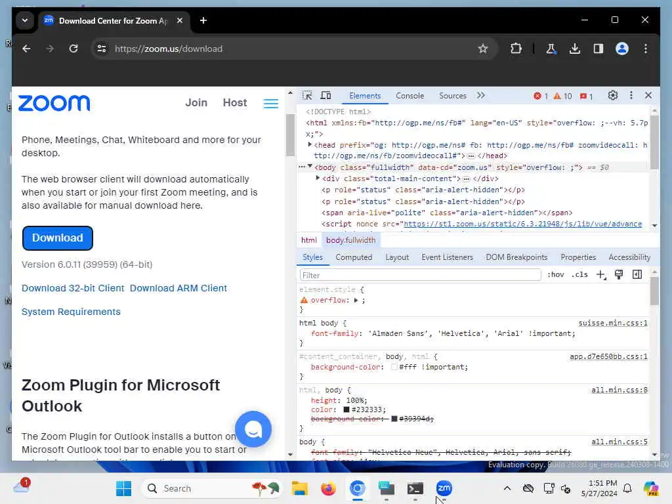Viewport: 672px width, 504px height.
Task: Open the tab search dropdown arrow
Action: 25,20
